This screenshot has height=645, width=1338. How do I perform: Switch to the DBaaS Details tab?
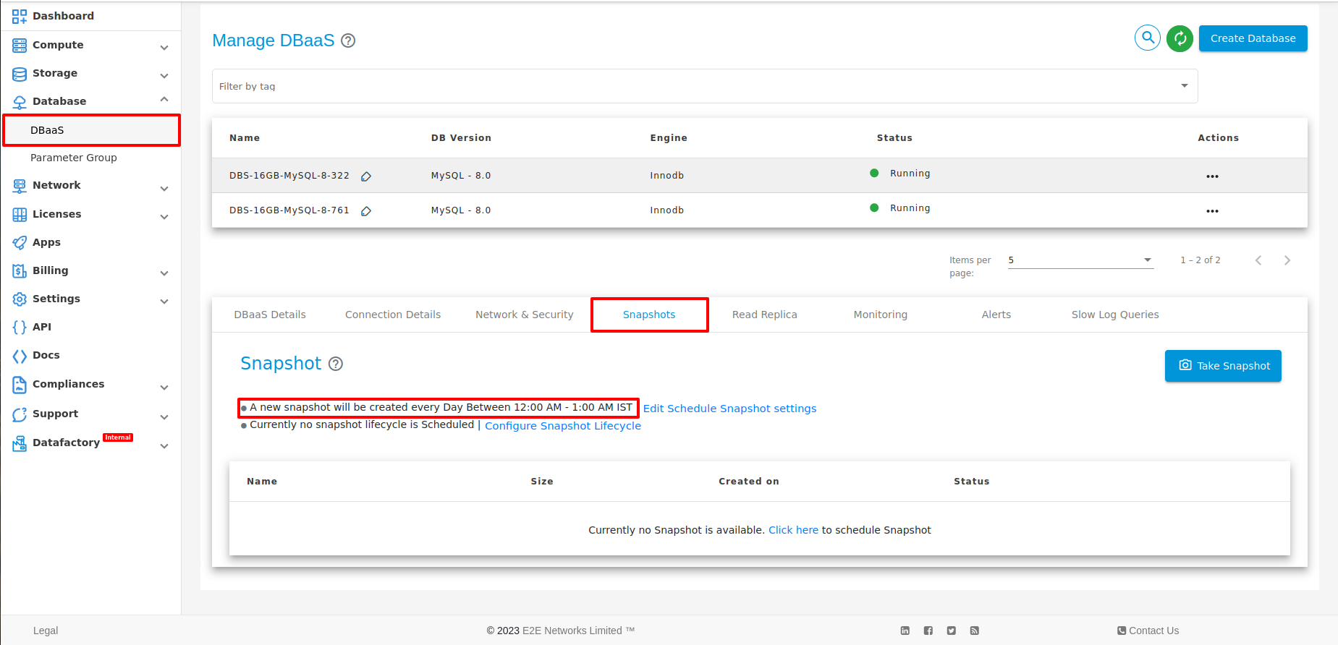coord(270,315)
